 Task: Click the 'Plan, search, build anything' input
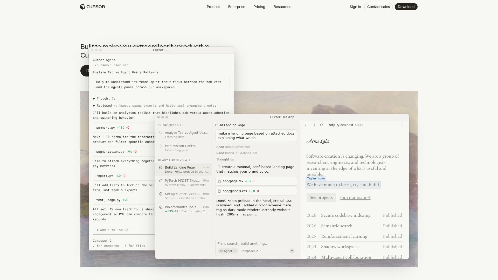[x=256, y=243]
